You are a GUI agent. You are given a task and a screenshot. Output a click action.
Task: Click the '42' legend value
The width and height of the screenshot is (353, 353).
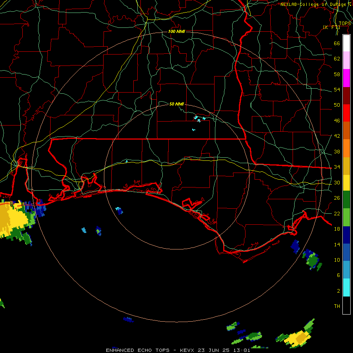pos(337,136)
